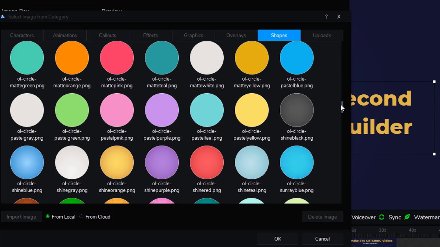
Task: Cancel the image selection dialog
Action: click(x=322, y=239)
